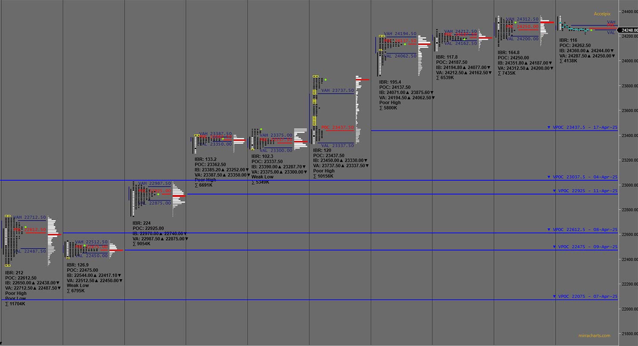
Task: Click the VAL 24062.50 value area label
Action: 400,56
